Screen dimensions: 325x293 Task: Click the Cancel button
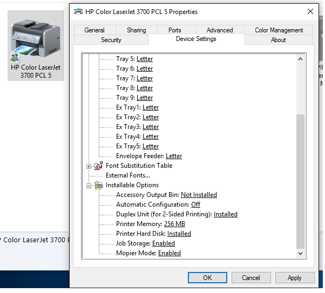point(251,278)
